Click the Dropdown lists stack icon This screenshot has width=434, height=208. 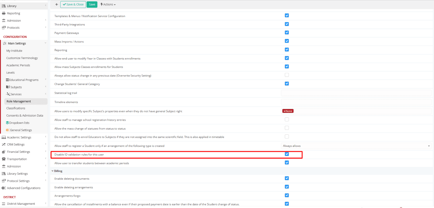(x=8, y=123)
